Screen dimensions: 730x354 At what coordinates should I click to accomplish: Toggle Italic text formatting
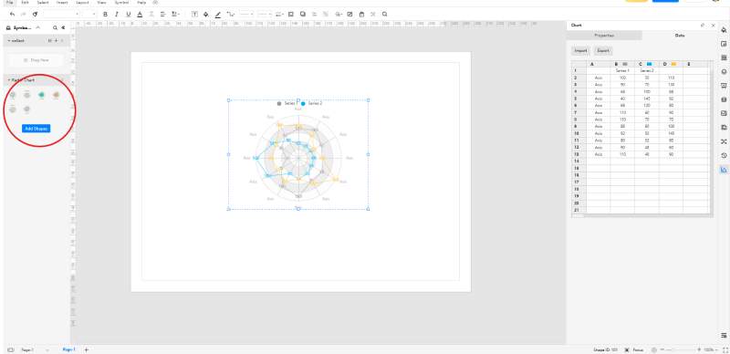point(117,15)
